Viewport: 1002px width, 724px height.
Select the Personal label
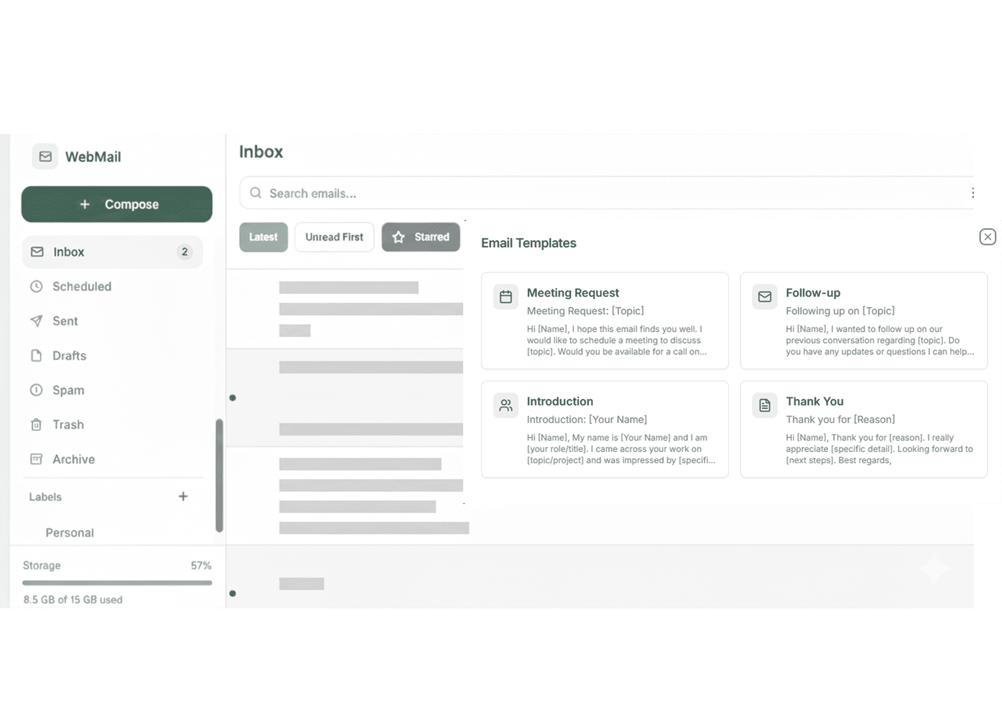(69, 533)
